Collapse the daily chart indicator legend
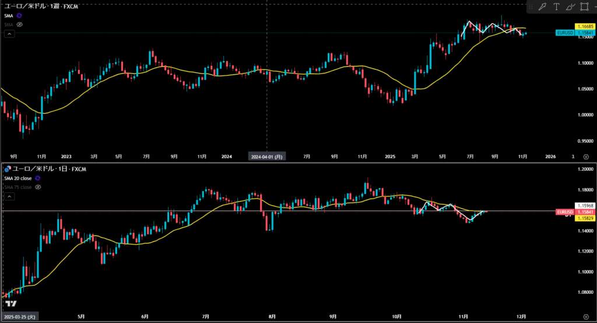 (x=8, y=196)
